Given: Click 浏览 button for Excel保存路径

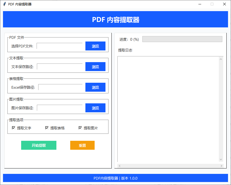Looking at the screenshot, I should tap(95, 87).
